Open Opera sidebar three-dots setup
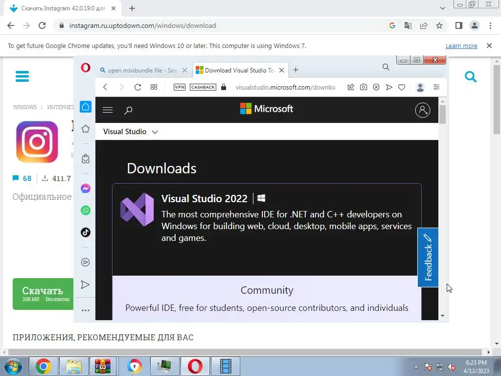Viewport: 501px width, 376px height. pyautogui.click(x=85, y=310)
